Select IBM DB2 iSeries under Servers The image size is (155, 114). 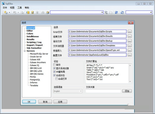click(37, 74)
